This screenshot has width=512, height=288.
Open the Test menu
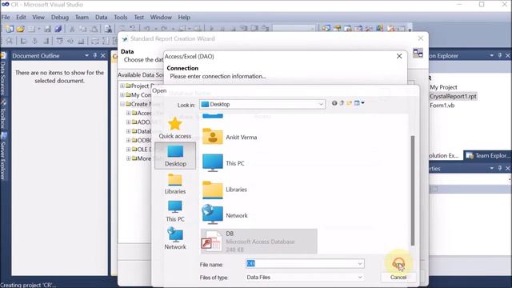[138, 18]
